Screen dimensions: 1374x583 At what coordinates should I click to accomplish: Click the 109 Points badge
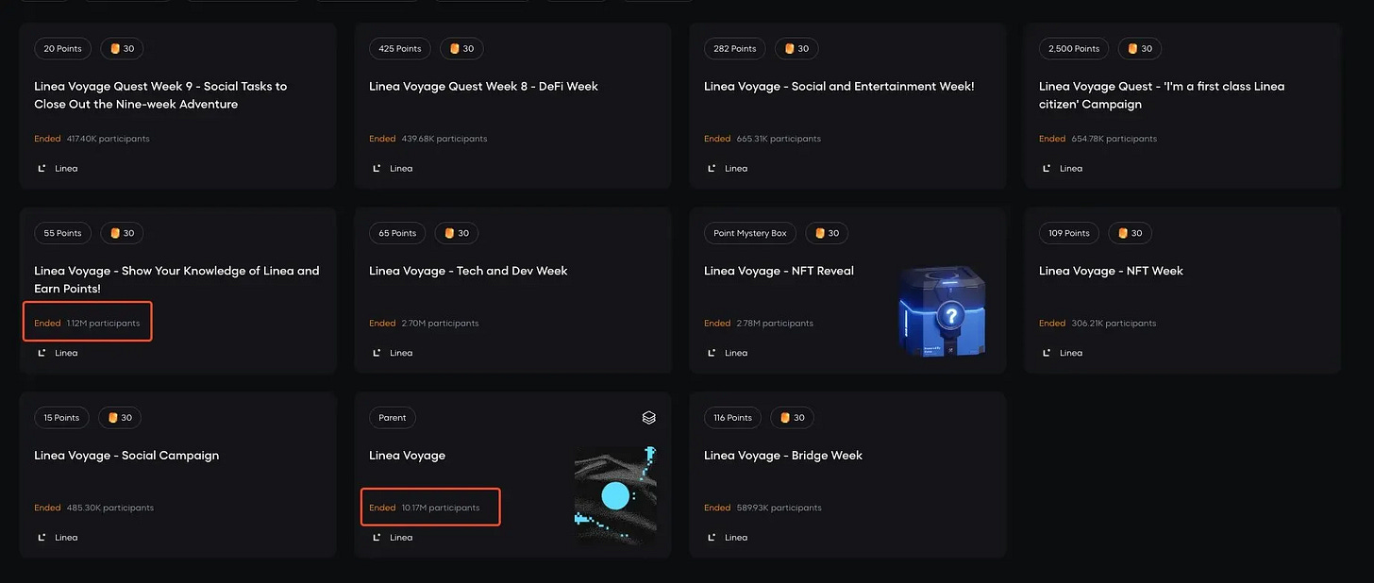click(1069, 233)
